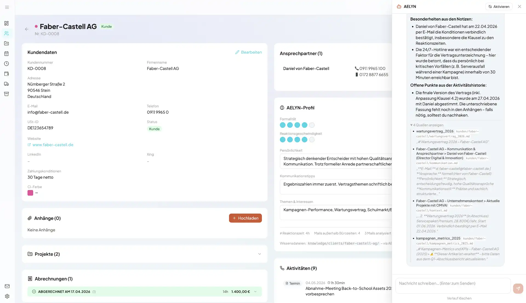The image size is (526, 303).
Task: Click the folder icon next to Projekte (2)
Action: pos(30,254)
